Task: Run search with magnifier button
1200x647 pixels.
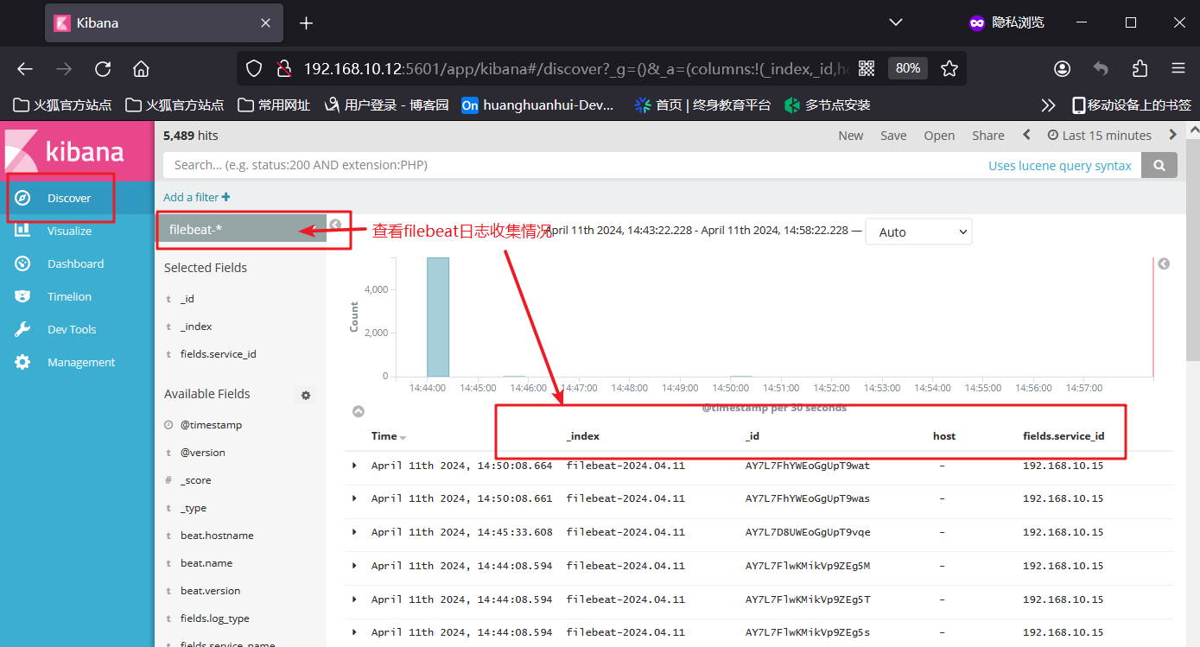Action: [x=1159, y=165]
